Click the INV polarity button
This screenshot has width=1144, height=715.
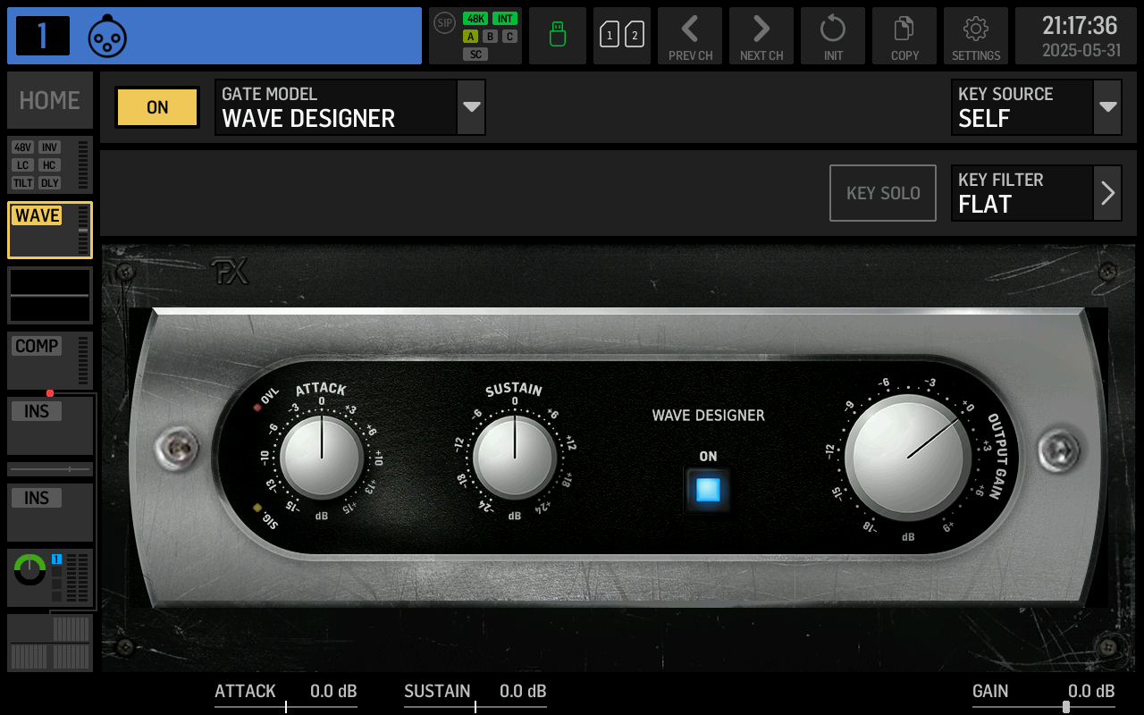(x=49, y=148)
